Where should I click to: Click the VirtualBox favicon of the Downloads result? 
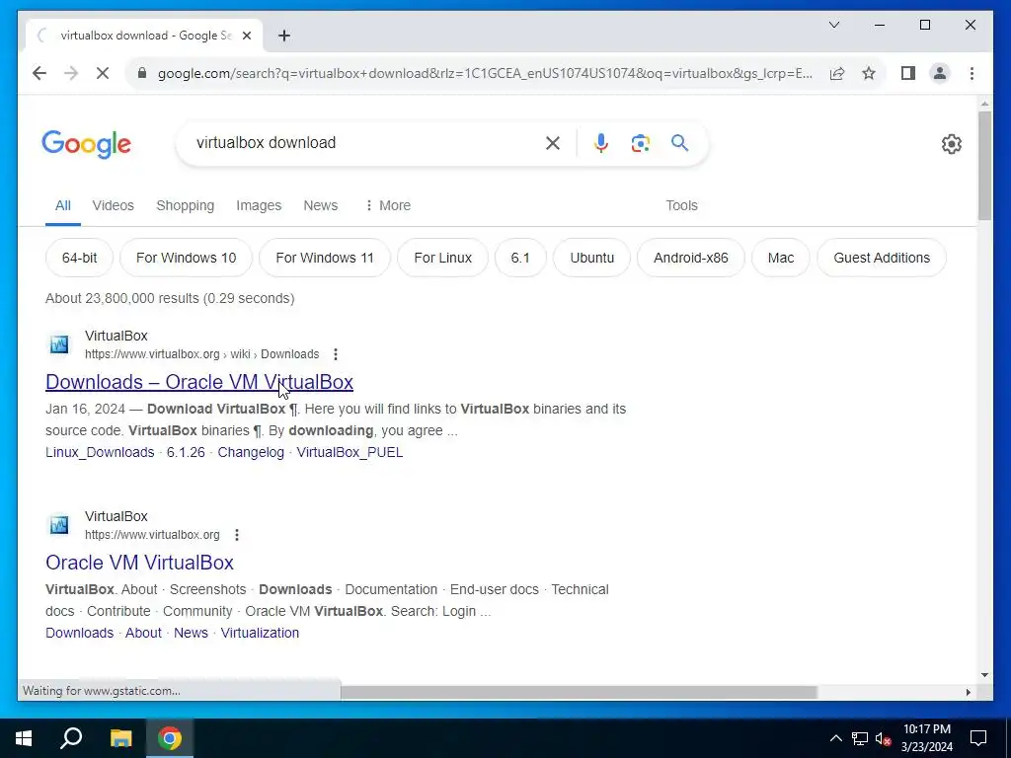click(59, 344)
